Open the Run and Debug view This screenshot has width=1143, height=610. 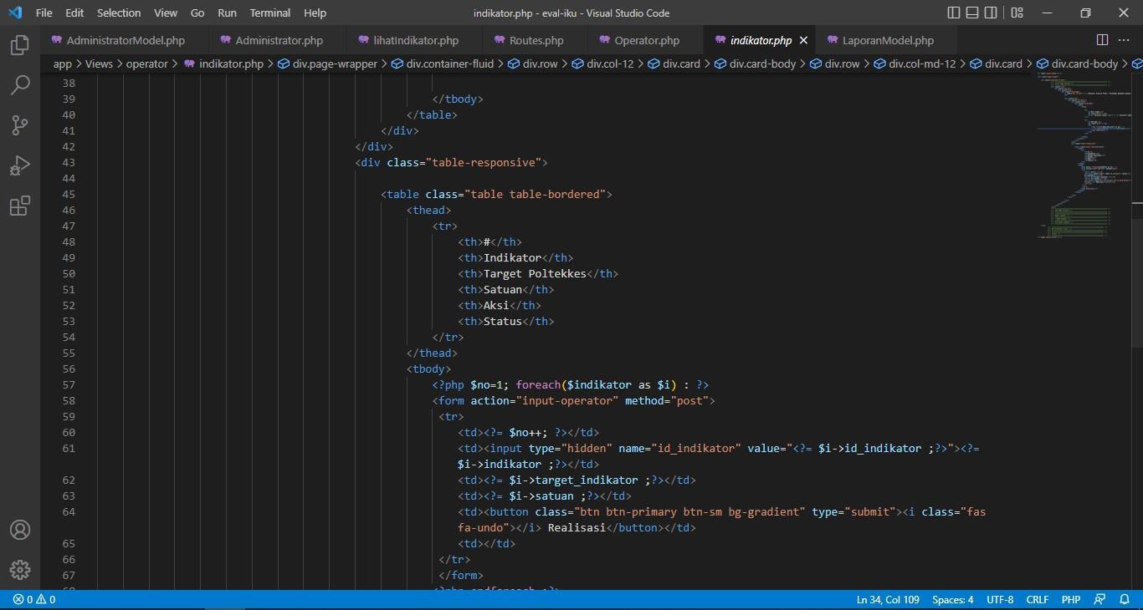[20, 165]
